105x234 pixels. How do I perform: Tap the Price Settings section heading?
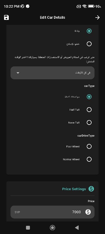click(74, 189)
